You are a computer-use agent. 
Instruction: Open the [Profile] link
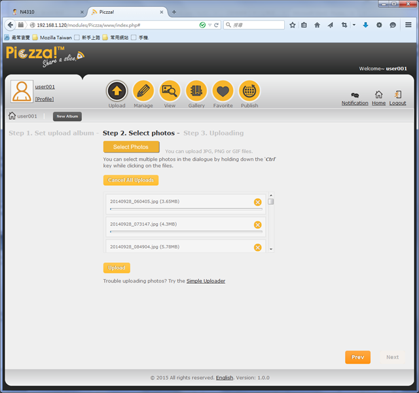click(45, 99)
